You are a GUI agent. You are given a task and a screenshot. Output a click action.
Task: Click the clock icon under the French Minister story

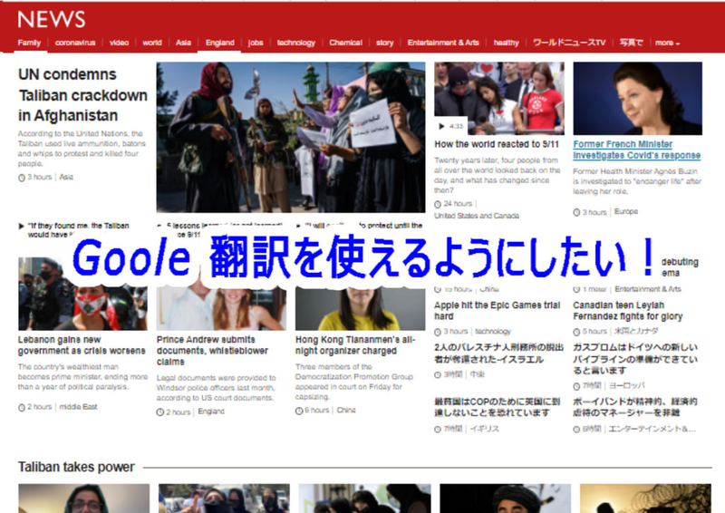pyautogui.click(x=576, y=212)
